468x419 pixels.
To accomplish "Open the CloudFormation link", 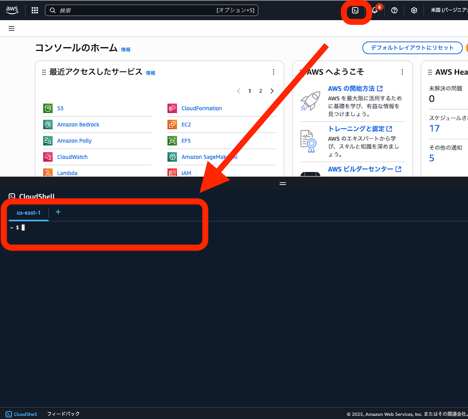I will pyautogui.click(x=202, y=108).
